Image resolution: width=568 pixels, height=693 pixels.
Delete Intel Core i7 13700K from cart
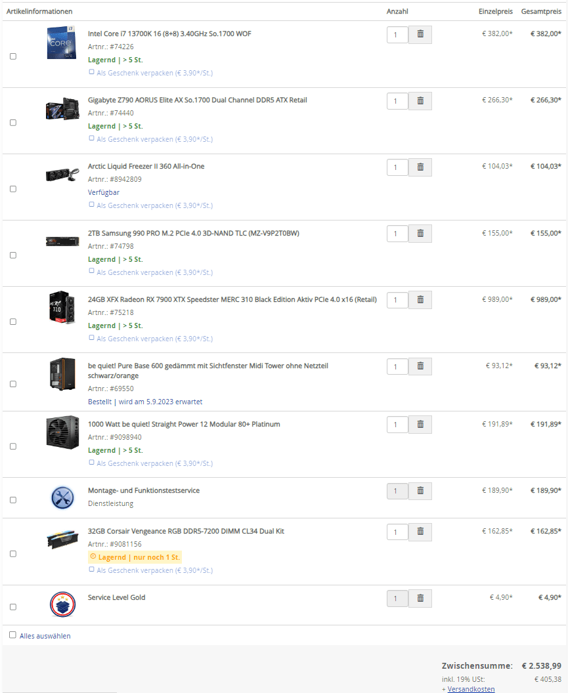pyautogui.click(x=420, y=35)
